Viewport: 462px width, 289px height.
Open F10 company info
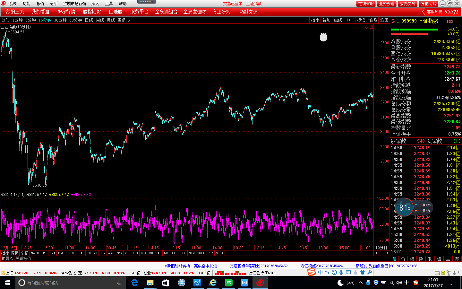tap(349, 20)
